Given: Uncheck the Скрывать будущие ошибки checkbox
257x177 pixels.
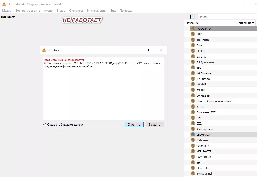Looking at the screenshot, I should tap(45, 125).
